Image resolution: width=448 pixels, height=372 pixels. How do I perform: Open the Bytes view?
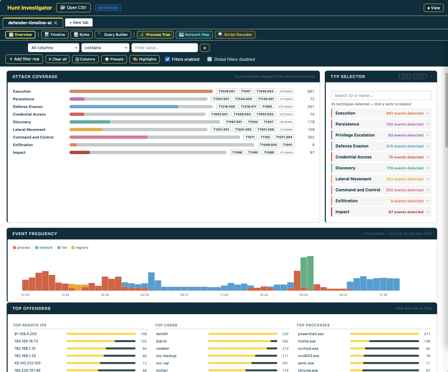[81, 35]
